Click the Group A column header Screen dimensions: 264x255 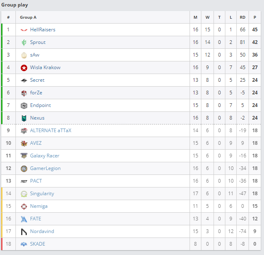(x=28, y=17)
